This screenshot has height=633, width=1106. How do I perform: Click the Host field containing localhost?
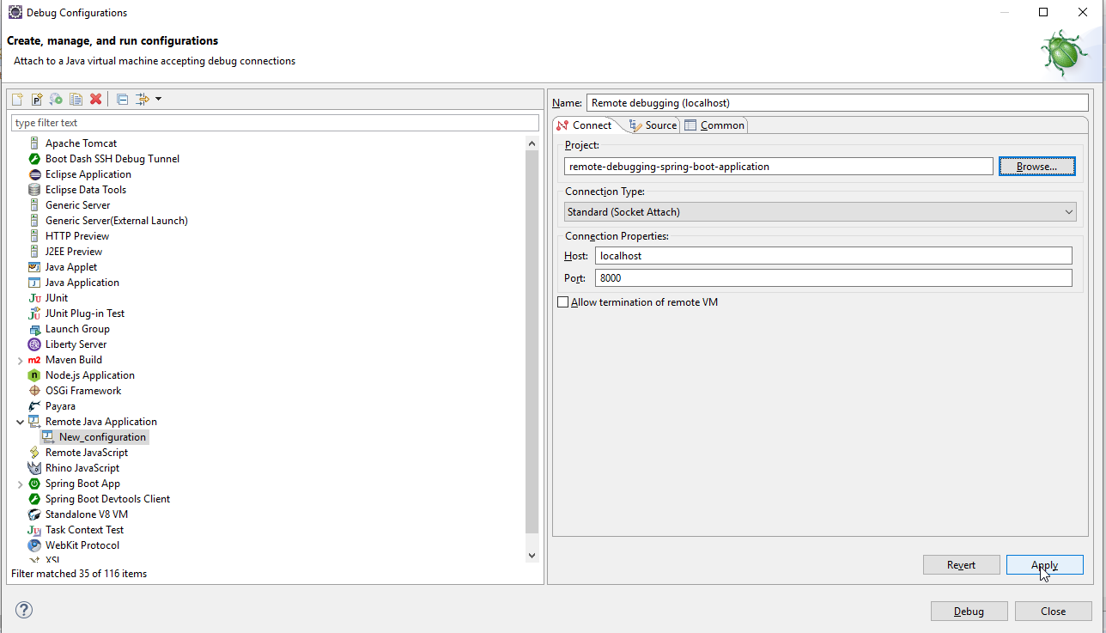pyautogui.click(x=834, y=255)
